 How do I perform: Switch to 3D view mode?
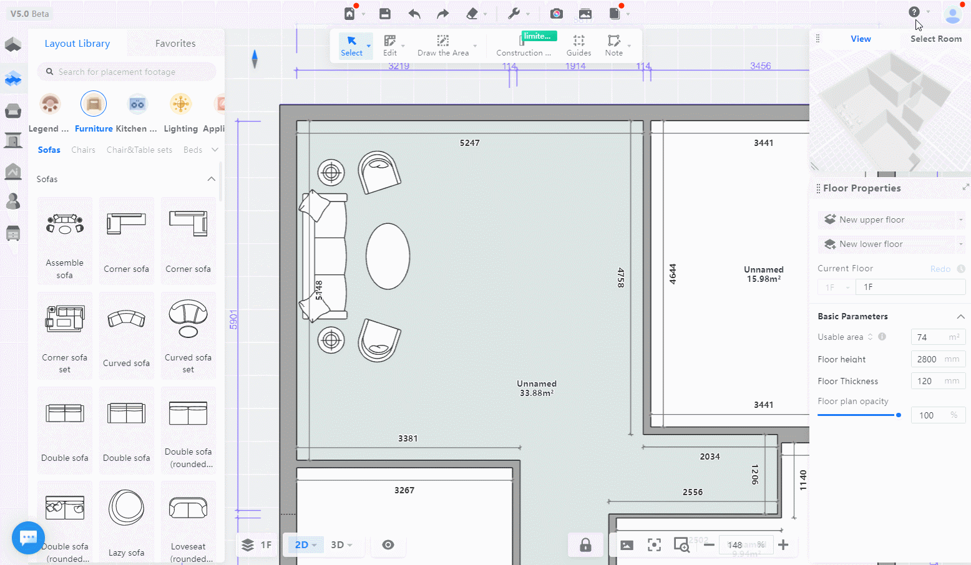pyautogui.click(x=338, y=545)
